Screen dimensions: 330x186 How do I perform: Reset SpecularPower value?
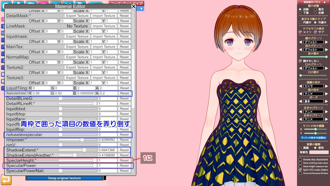(x=124, y=166)
